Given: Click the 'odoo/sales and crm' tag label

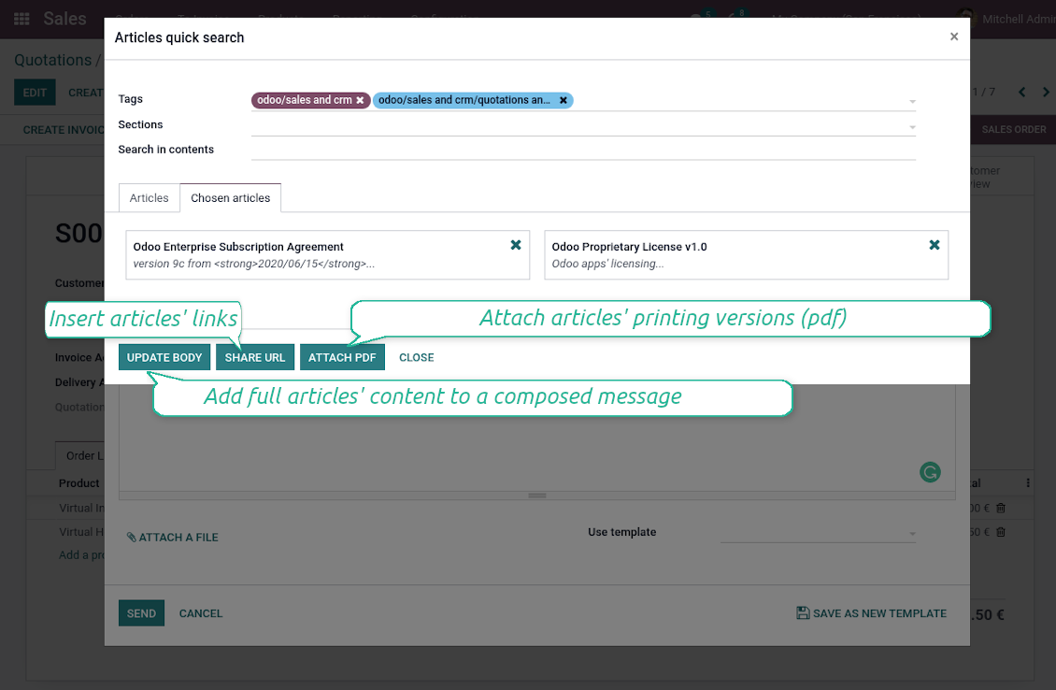Looking at the screenshot, I should tap(305, 100).
